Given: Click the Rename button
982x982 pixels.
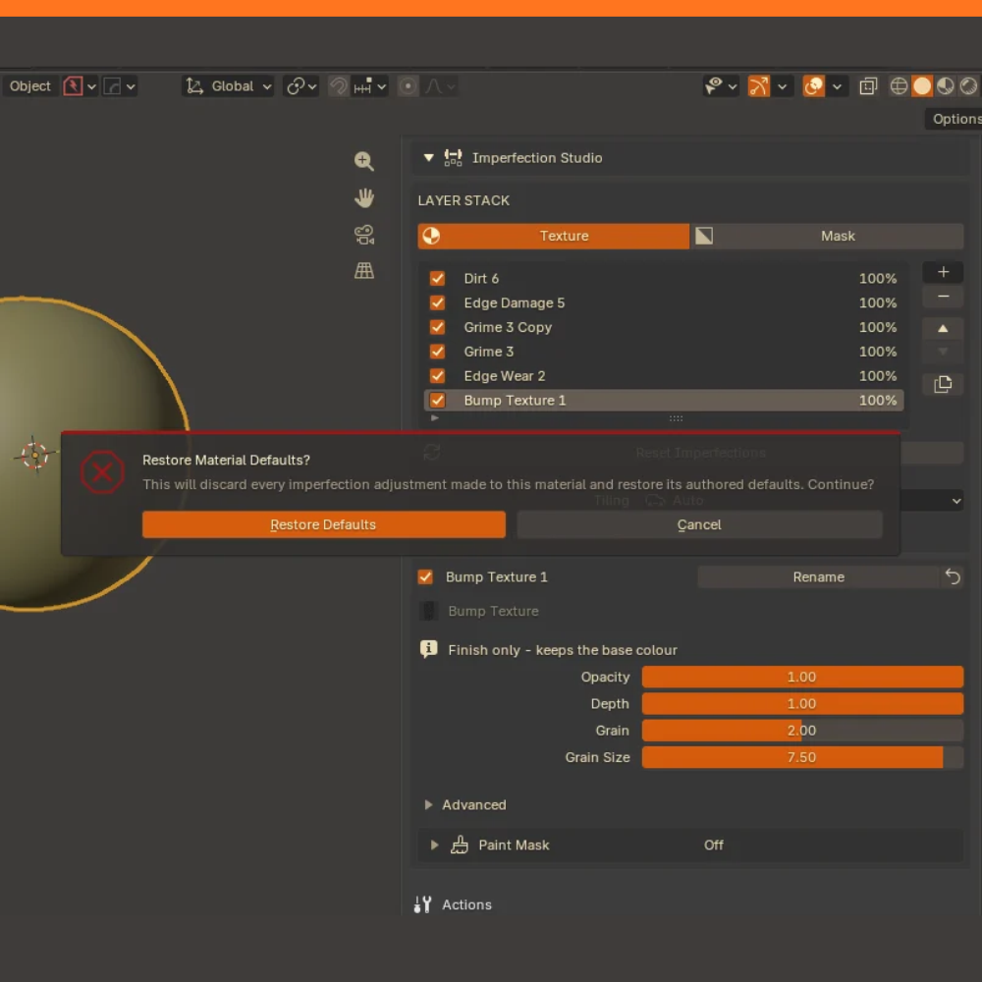Looking at the screenshot, I should tap(819, 576).
